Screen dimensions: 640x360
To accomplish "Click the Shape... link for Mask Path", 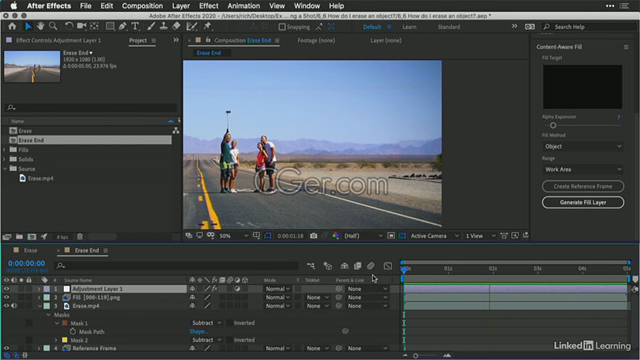I will [199, 332].
